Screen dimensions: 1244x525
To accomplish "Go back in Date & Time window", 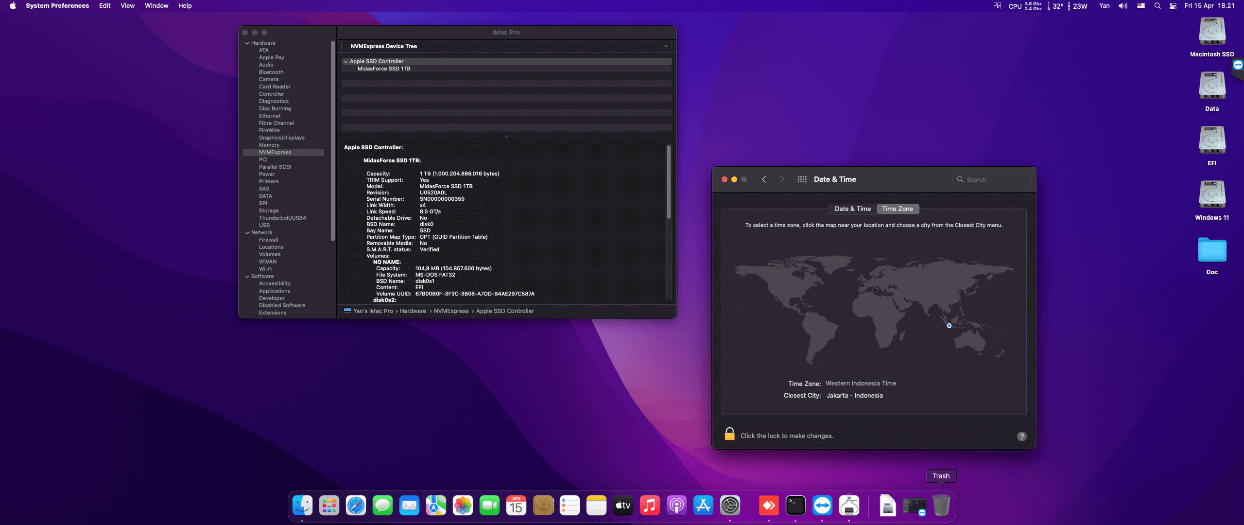I will coord(764,179).
